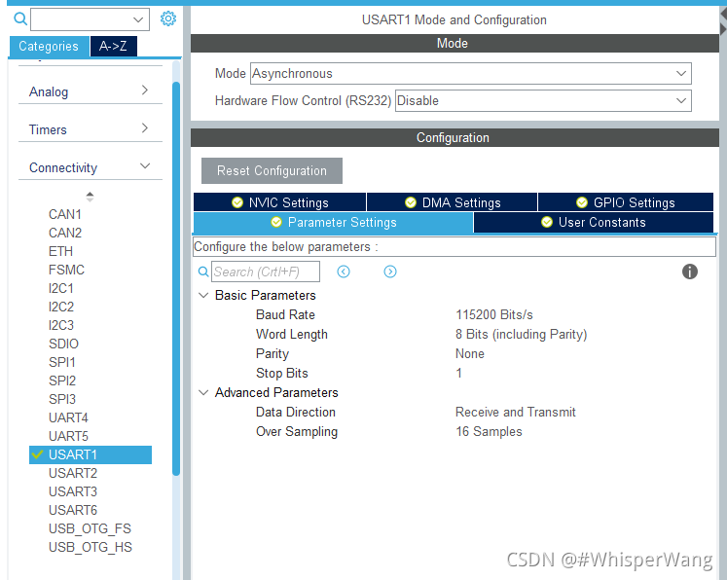Click the Reset Configuration button
The width and height of the screenshot is (727, 580).
272,170
